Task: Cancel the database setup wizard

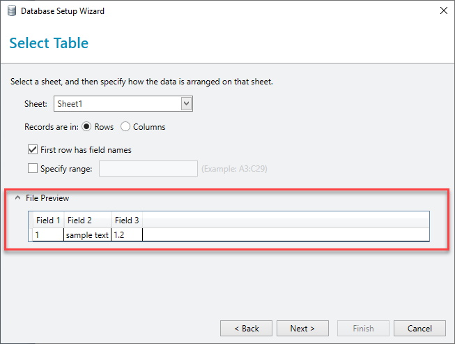Action: click(419, 329)
